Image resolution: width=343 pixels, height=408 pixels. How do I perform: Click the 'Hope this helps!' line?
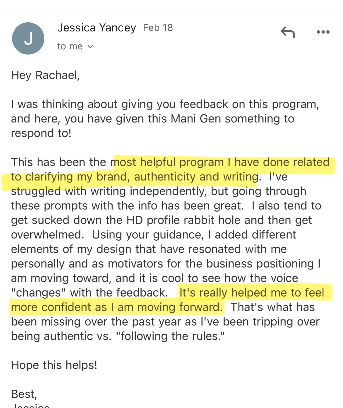[54, 365]
